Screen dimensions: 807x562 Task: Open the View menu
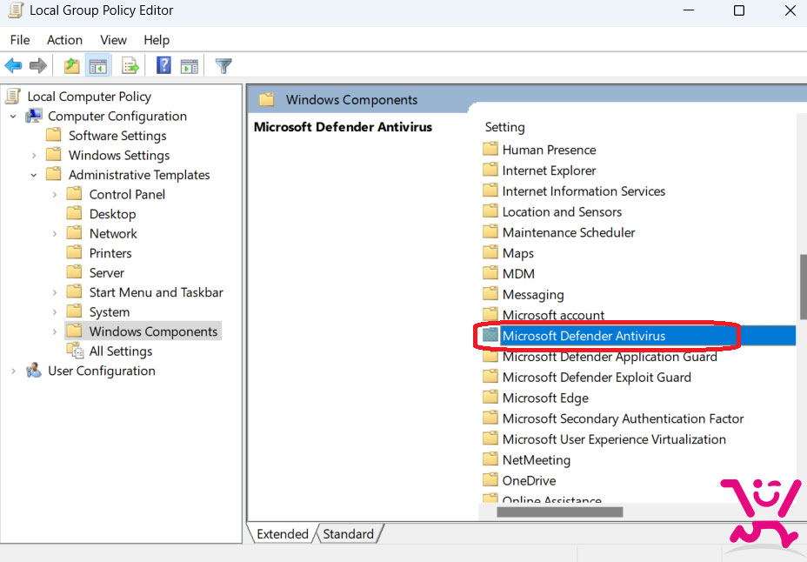click(113, 40)
